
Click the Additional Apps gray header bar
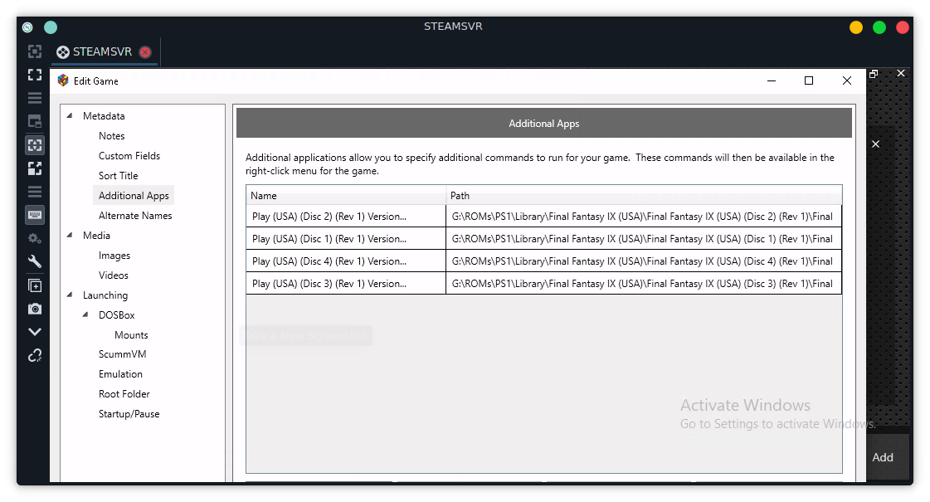pyautogui.click(x=544, y=123)
